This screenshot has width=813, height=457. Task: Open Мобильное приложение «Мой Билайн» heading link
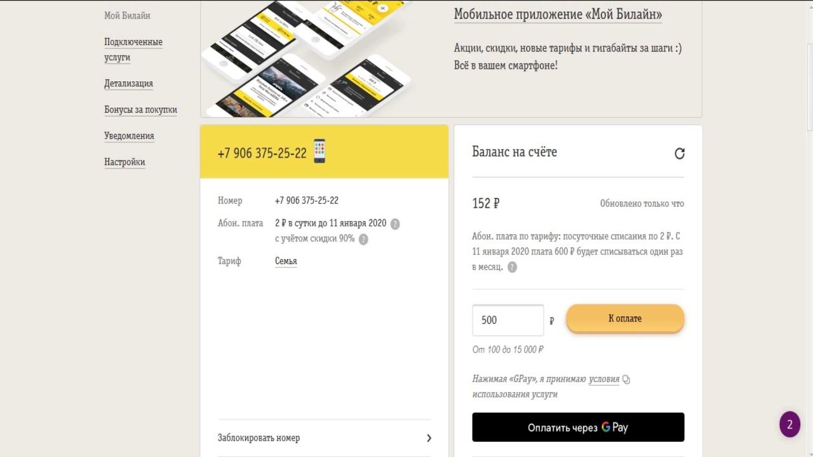(558, 14)
